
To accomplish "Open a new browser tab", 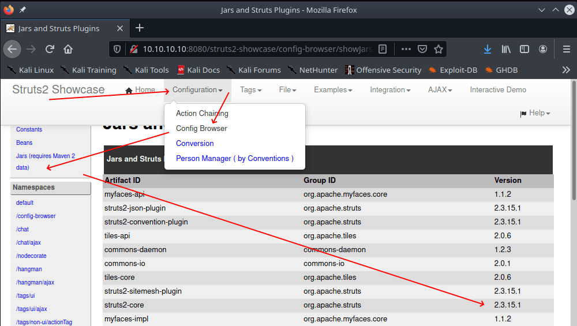I will (139, 28).
